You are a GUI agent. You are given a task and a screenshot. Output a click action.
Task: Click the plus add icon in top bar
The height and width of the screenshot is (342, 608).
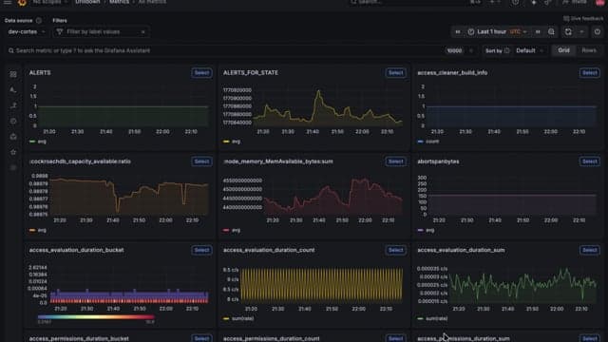pyautogui.click(x=492, y=2)
